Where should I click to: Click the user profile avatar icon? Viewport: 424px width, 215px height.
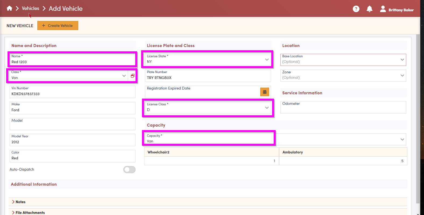(x=383, y=9)
